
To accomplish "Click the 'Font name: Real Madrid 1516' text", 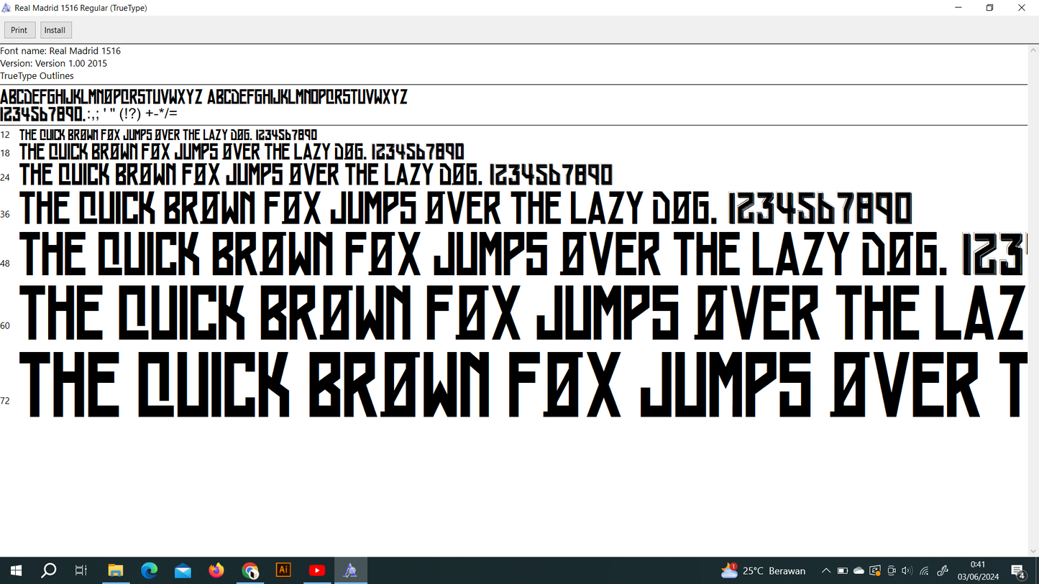I will coord(60,51).
